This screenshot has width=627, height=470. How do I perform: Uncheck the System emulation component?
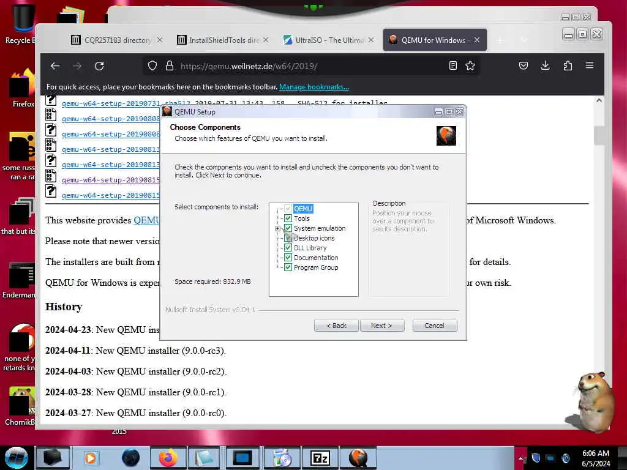[x=288, y=228]
